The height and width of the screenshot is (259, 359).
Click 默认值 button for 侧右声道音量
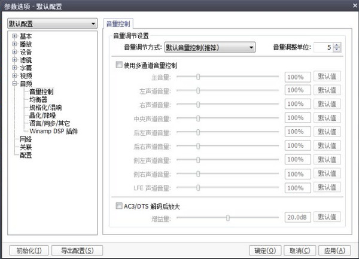click(327, 173)
